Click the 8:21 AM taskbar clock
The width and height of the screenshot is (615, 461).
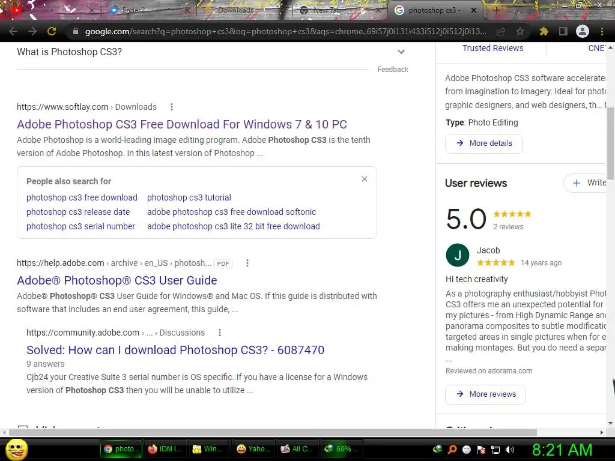click(562, 450)
